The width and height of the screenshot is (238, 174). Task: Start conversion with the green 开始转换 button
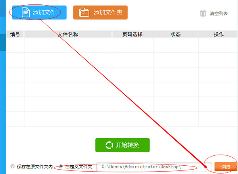point(122,145)
